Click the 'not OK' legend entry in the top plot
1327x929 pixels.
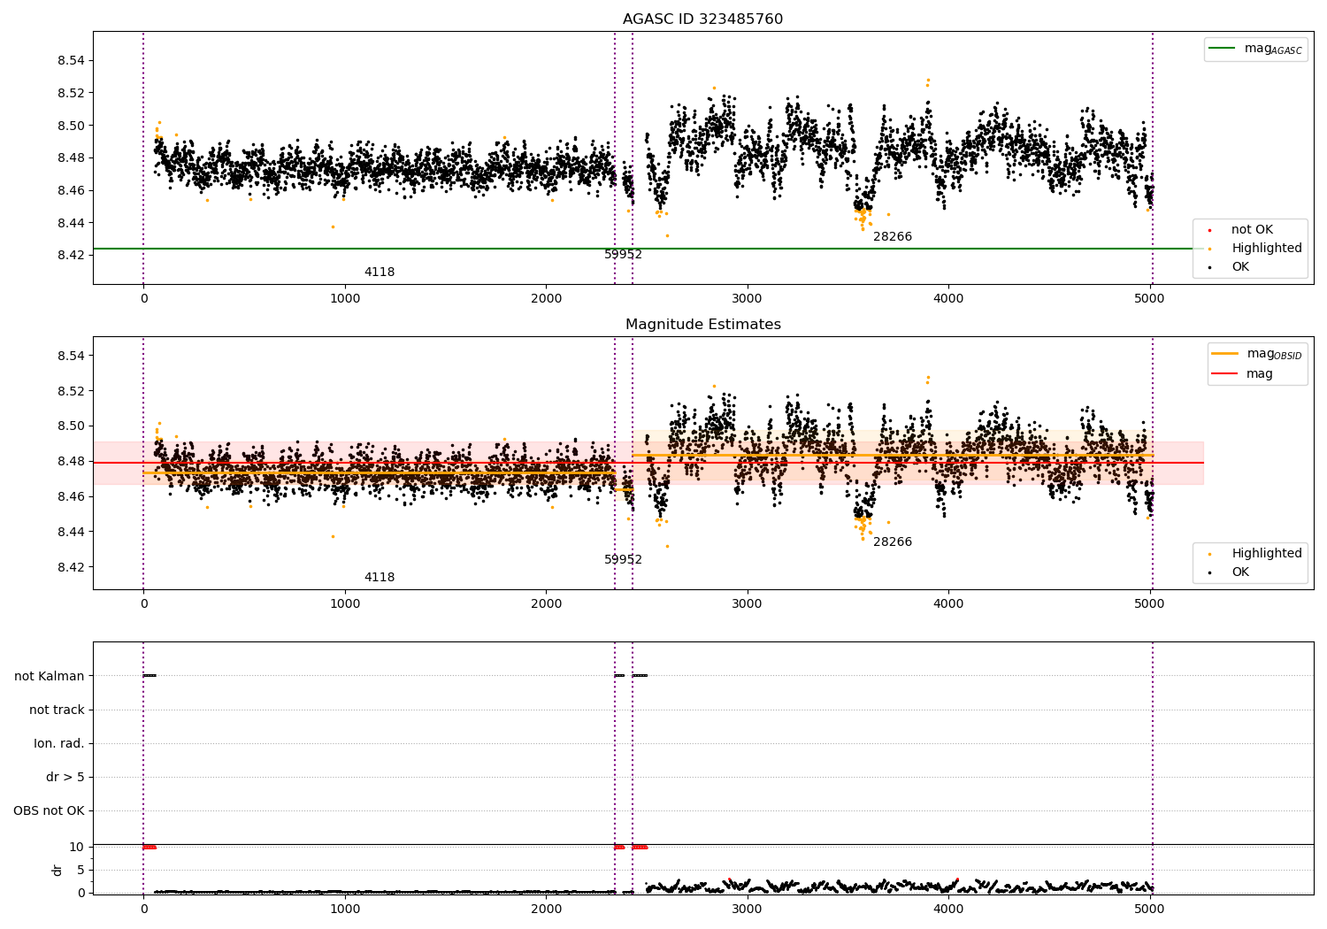tap(1252, 230)
